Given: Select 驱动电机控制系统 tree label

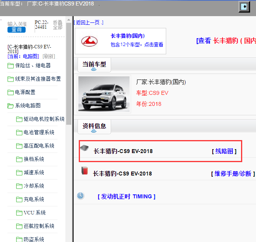Looking at the screenshot, I should tap(44, 119).
